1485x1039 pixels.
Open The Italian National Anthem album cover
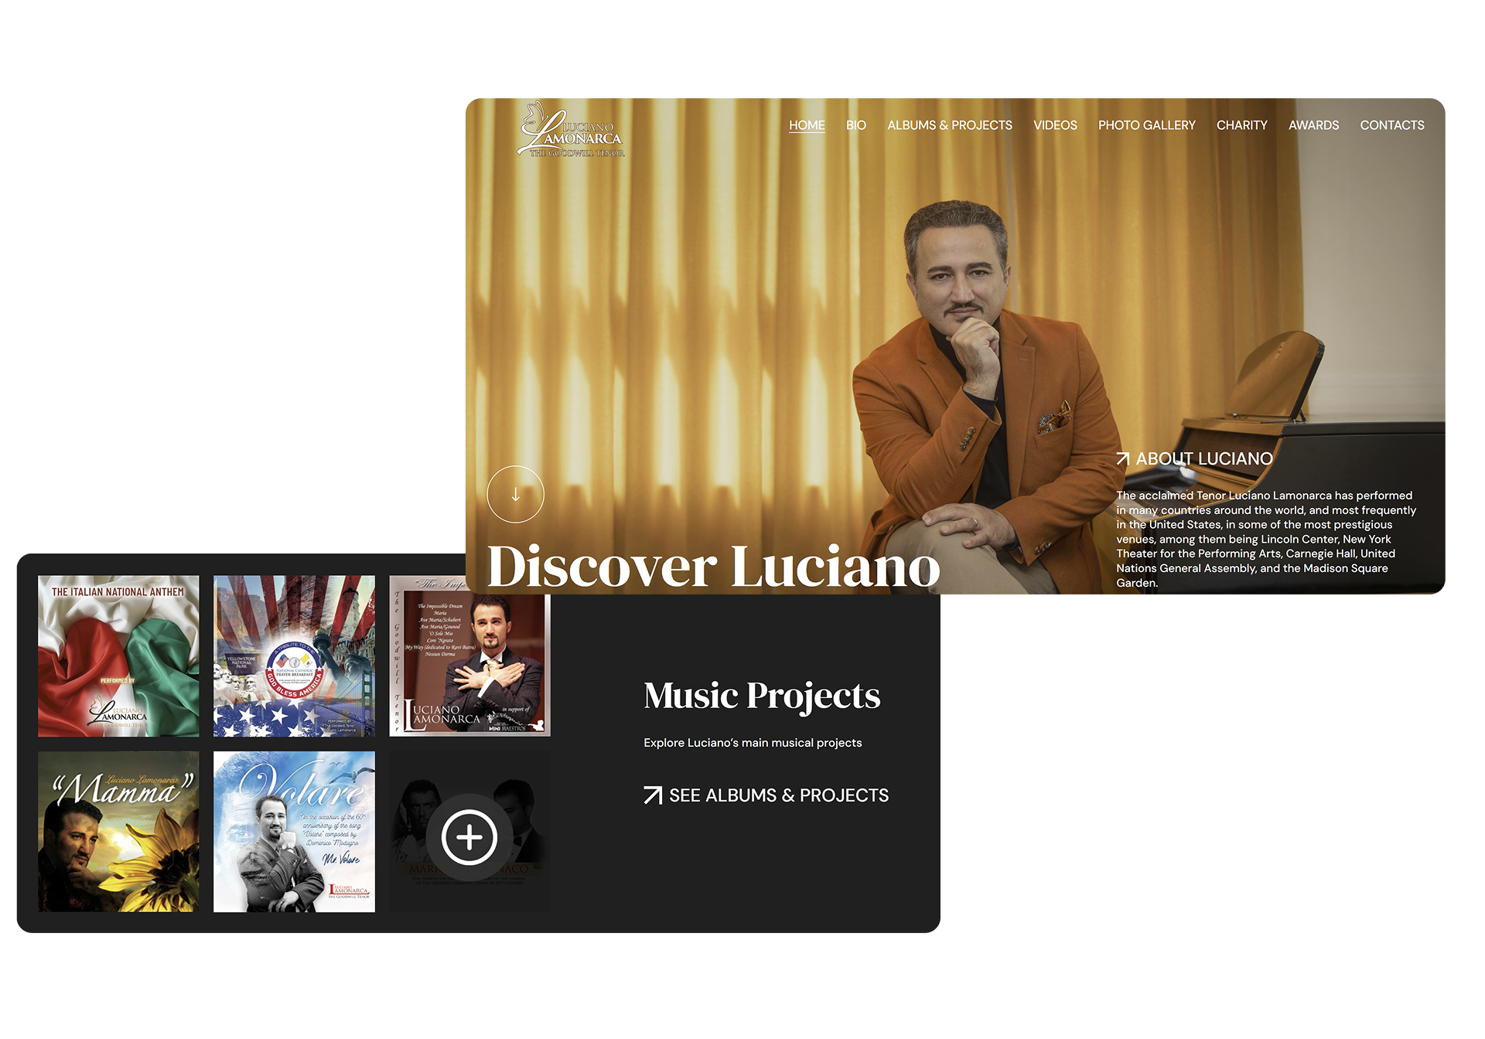point(118,656)
